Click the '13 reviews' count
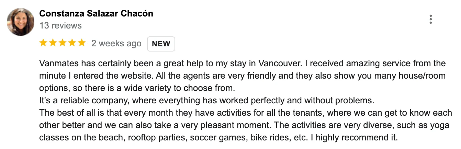 60,25
